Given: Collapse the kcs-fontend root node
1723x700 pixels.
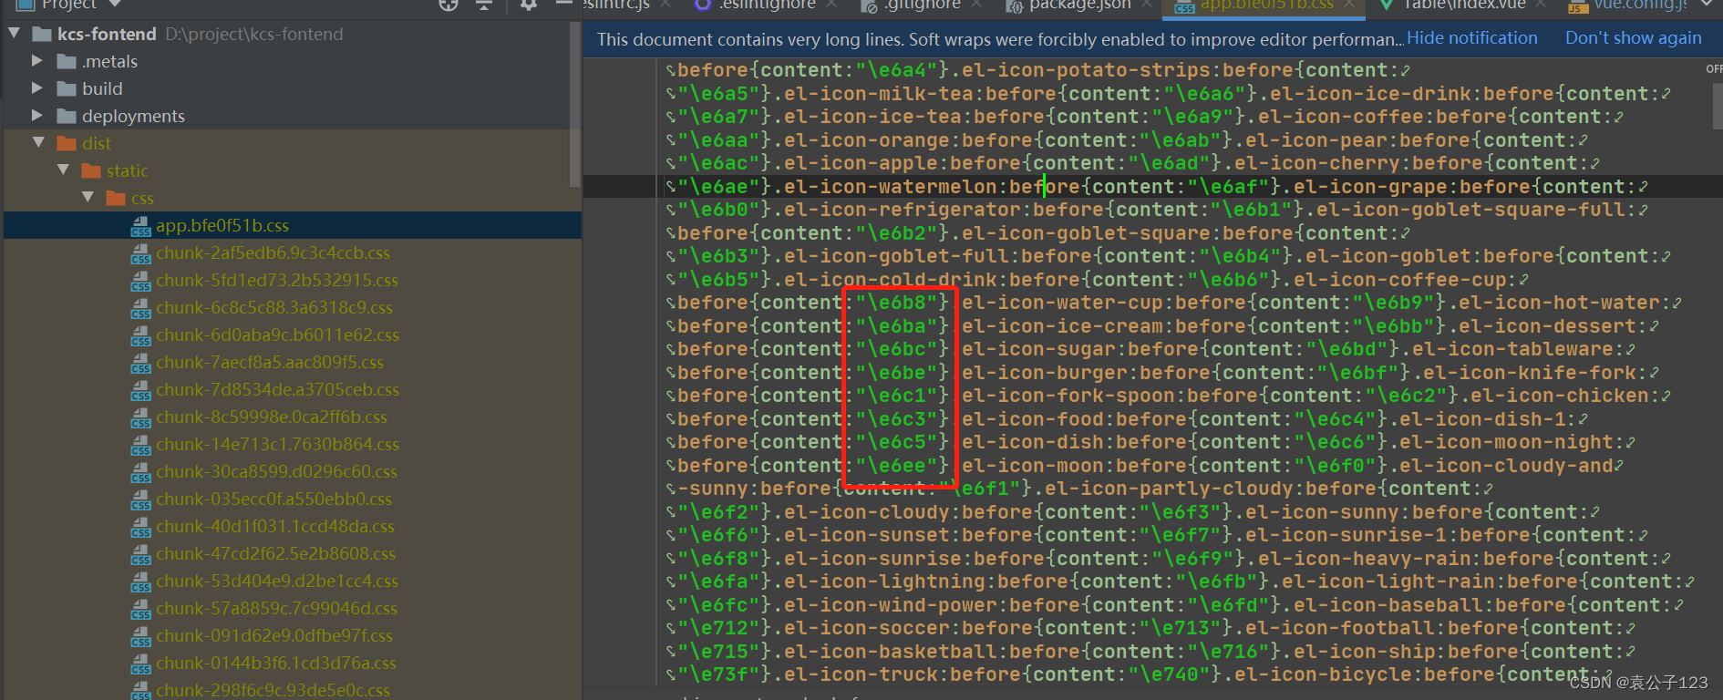Looking at the screenshot, I should point(14,34).
